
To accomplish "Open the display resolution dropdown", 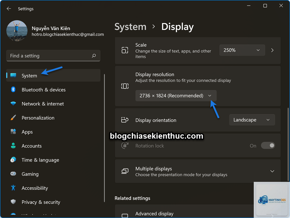I will pos(176,95).
